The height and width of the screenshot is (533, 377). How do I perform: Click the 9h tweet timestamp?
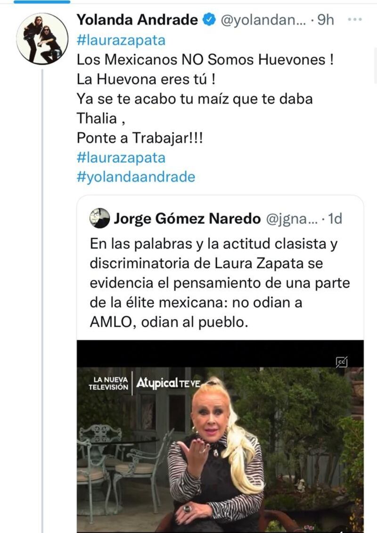(325, 20)
